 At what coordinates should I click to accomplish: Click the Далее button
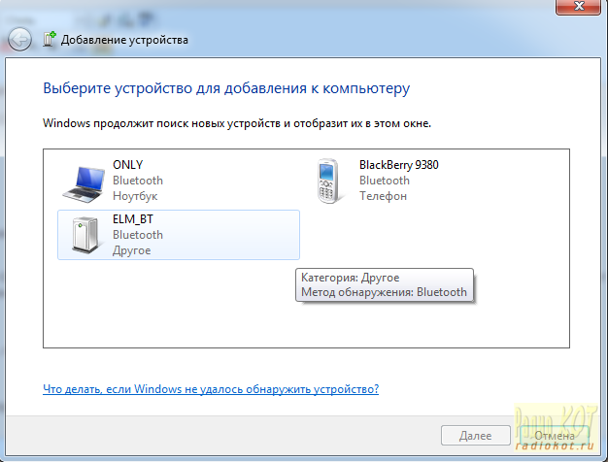tap(475, 436)
